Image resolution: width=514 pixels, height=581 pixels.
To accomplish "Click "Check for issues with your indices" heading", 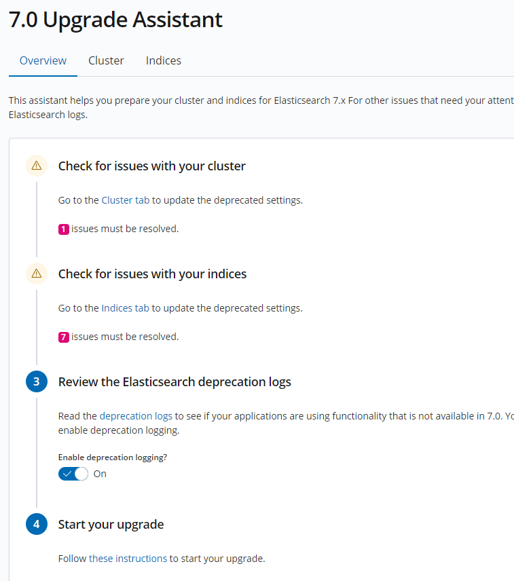I will pos(152,274).
